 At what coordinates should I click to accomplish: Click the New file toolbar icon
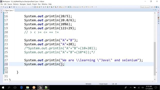pos(1,7)
